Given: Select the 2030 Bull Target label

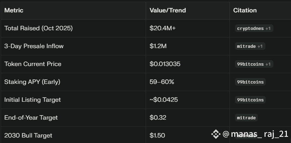Looking at the screenshot, I should [x=28, y=135].
